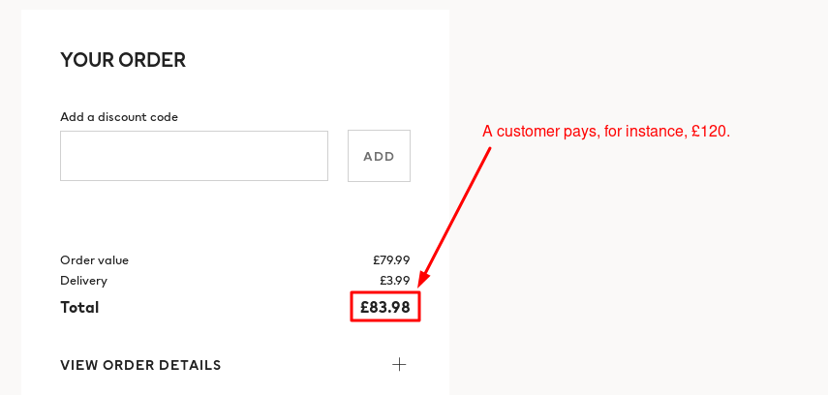Click the red customer pays annotation text
The image size is (828, 395).
(606, 132)
